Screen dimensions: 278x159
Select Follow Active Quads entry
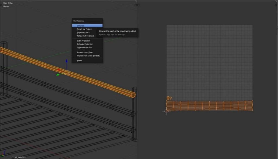tap(87, 36)
